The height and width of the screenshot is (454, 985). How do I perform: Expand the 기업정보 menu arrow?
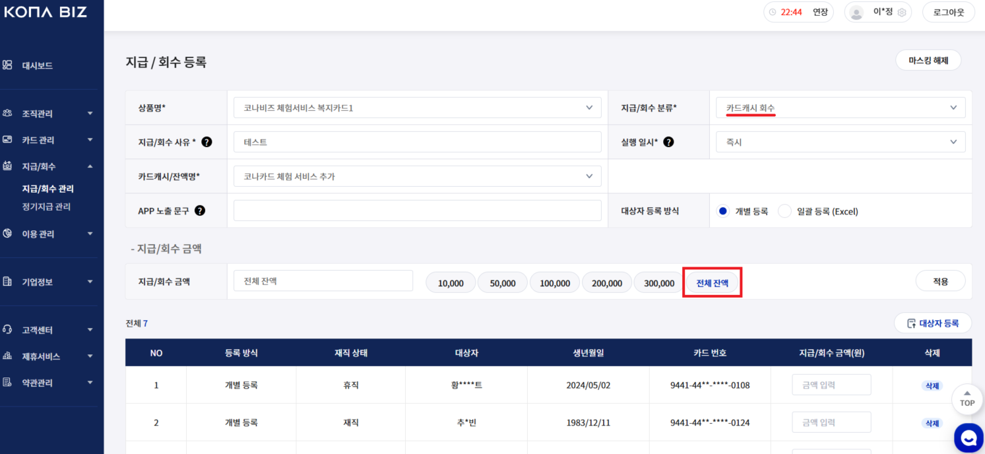(x=90, y=282)
